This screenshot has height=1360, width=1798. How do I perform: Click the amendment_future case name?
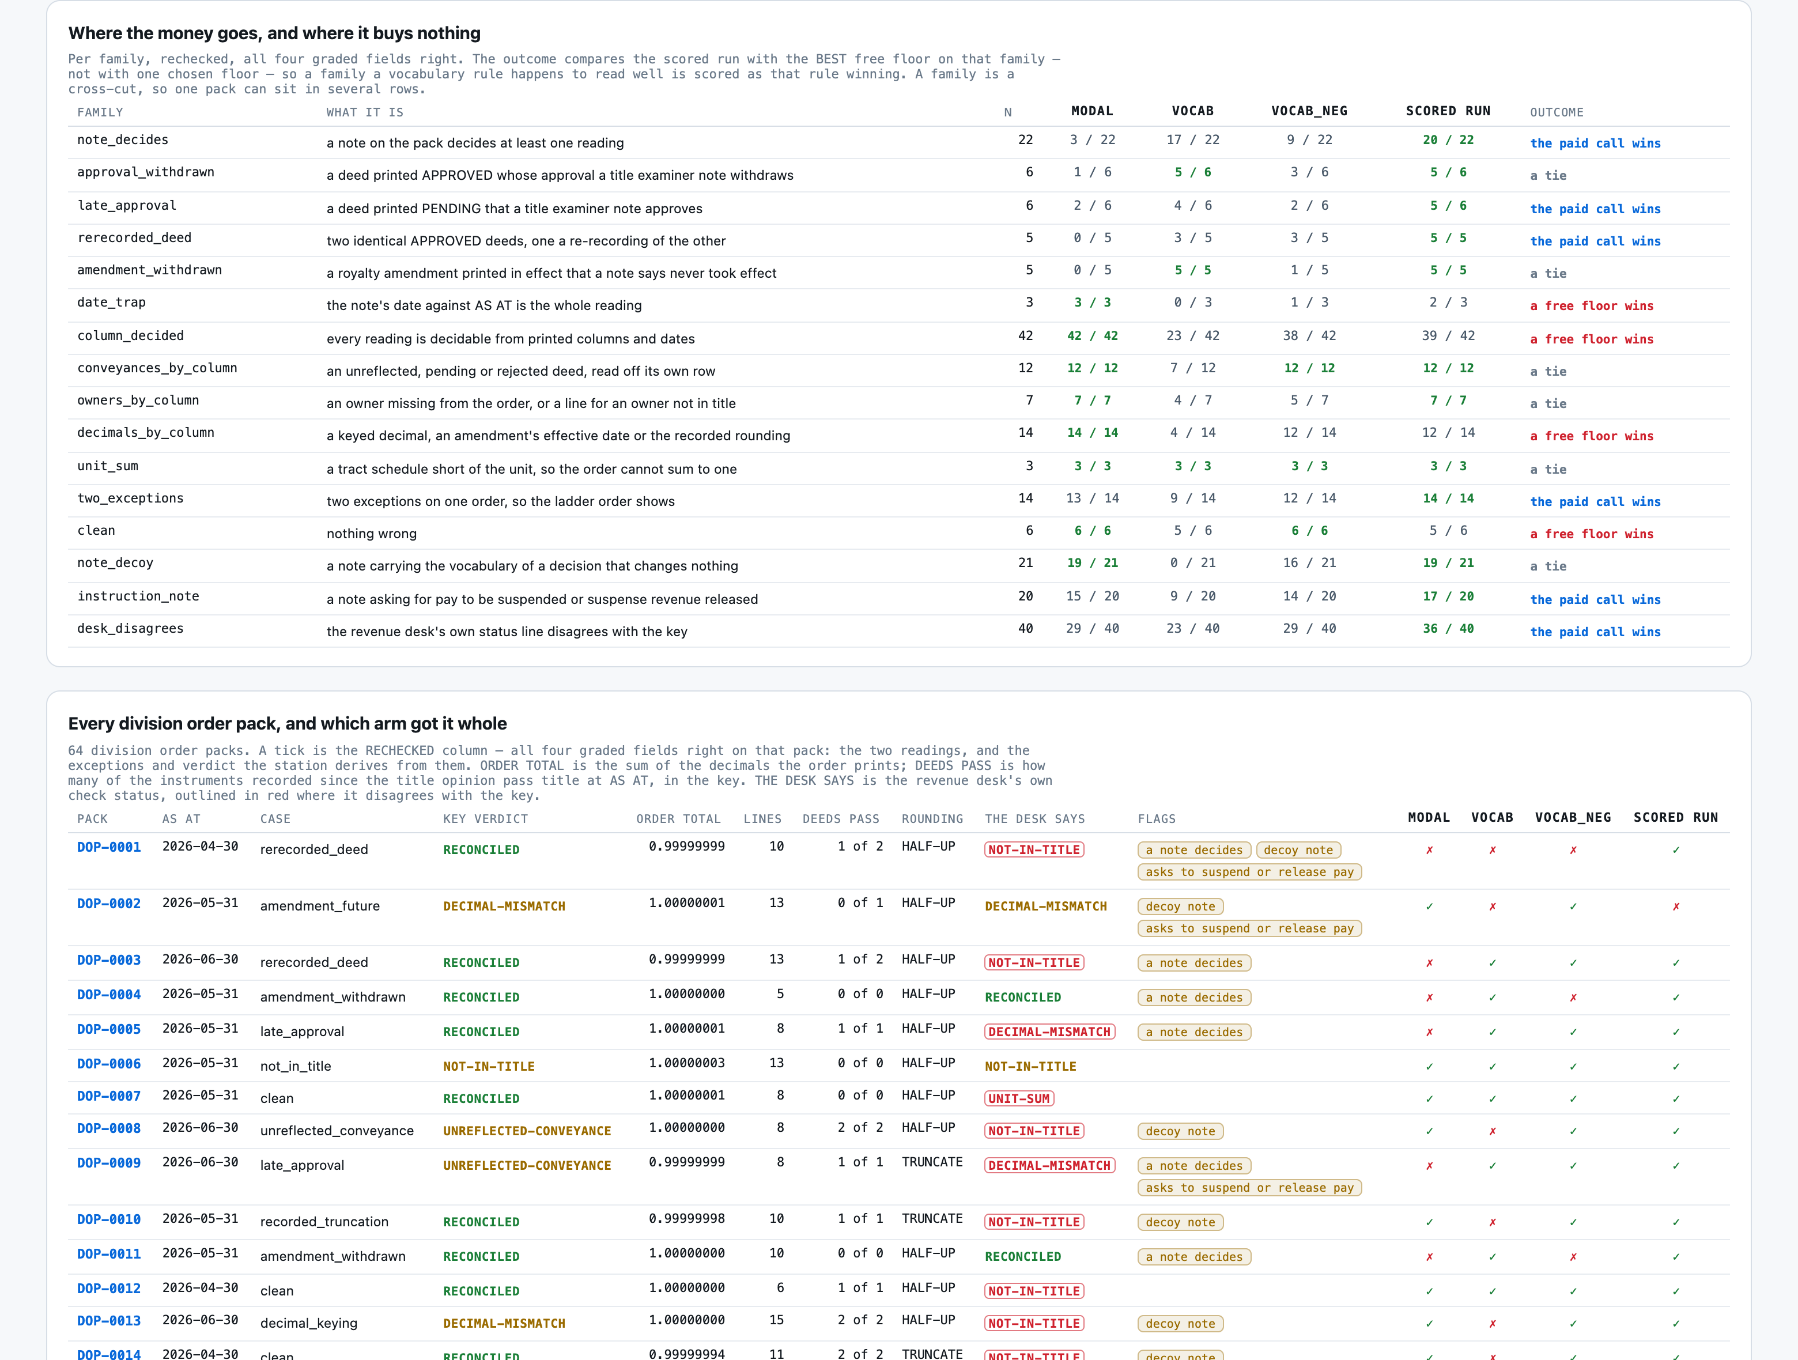pyautogui.click(x=319, y=905)
